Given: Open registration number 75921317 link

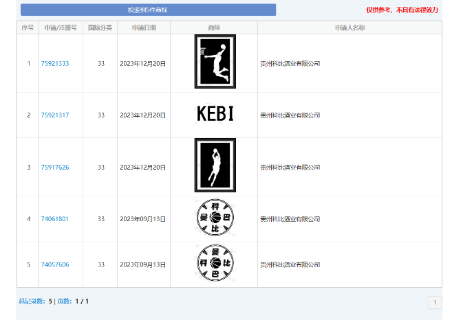Looking at the screenshot, I should tap(55, 115).
